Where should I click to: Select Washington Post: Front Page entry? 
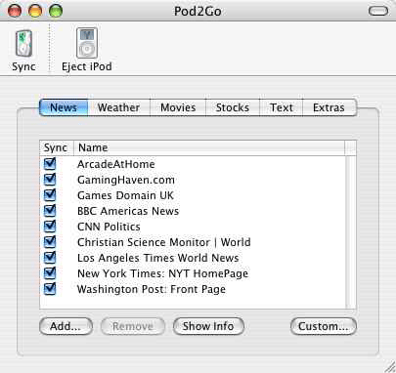click(152, 289)
